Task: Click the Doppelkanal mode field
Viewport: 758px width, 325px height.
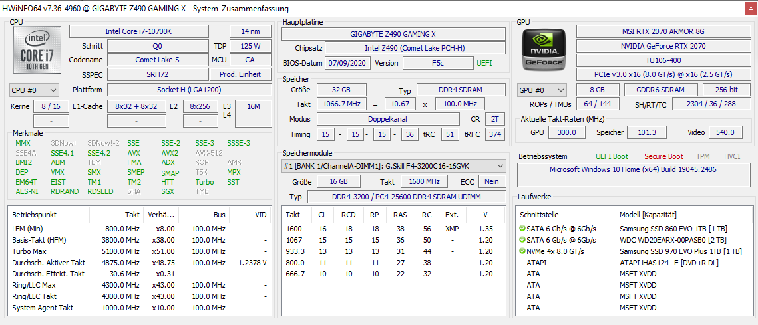Action: click(x=388, y=119)
